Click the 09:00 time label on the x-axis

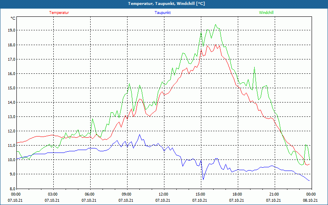click(127, 194)
